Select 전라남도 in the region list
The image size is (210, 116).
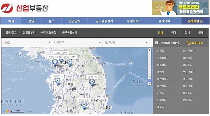tap(187, 100)
